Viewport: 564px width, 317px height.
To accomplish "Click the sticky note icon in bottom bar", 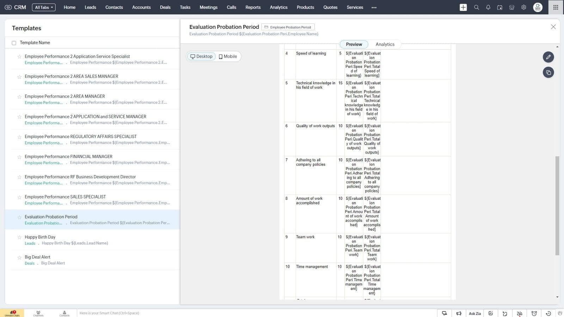I will click(505, 313).
